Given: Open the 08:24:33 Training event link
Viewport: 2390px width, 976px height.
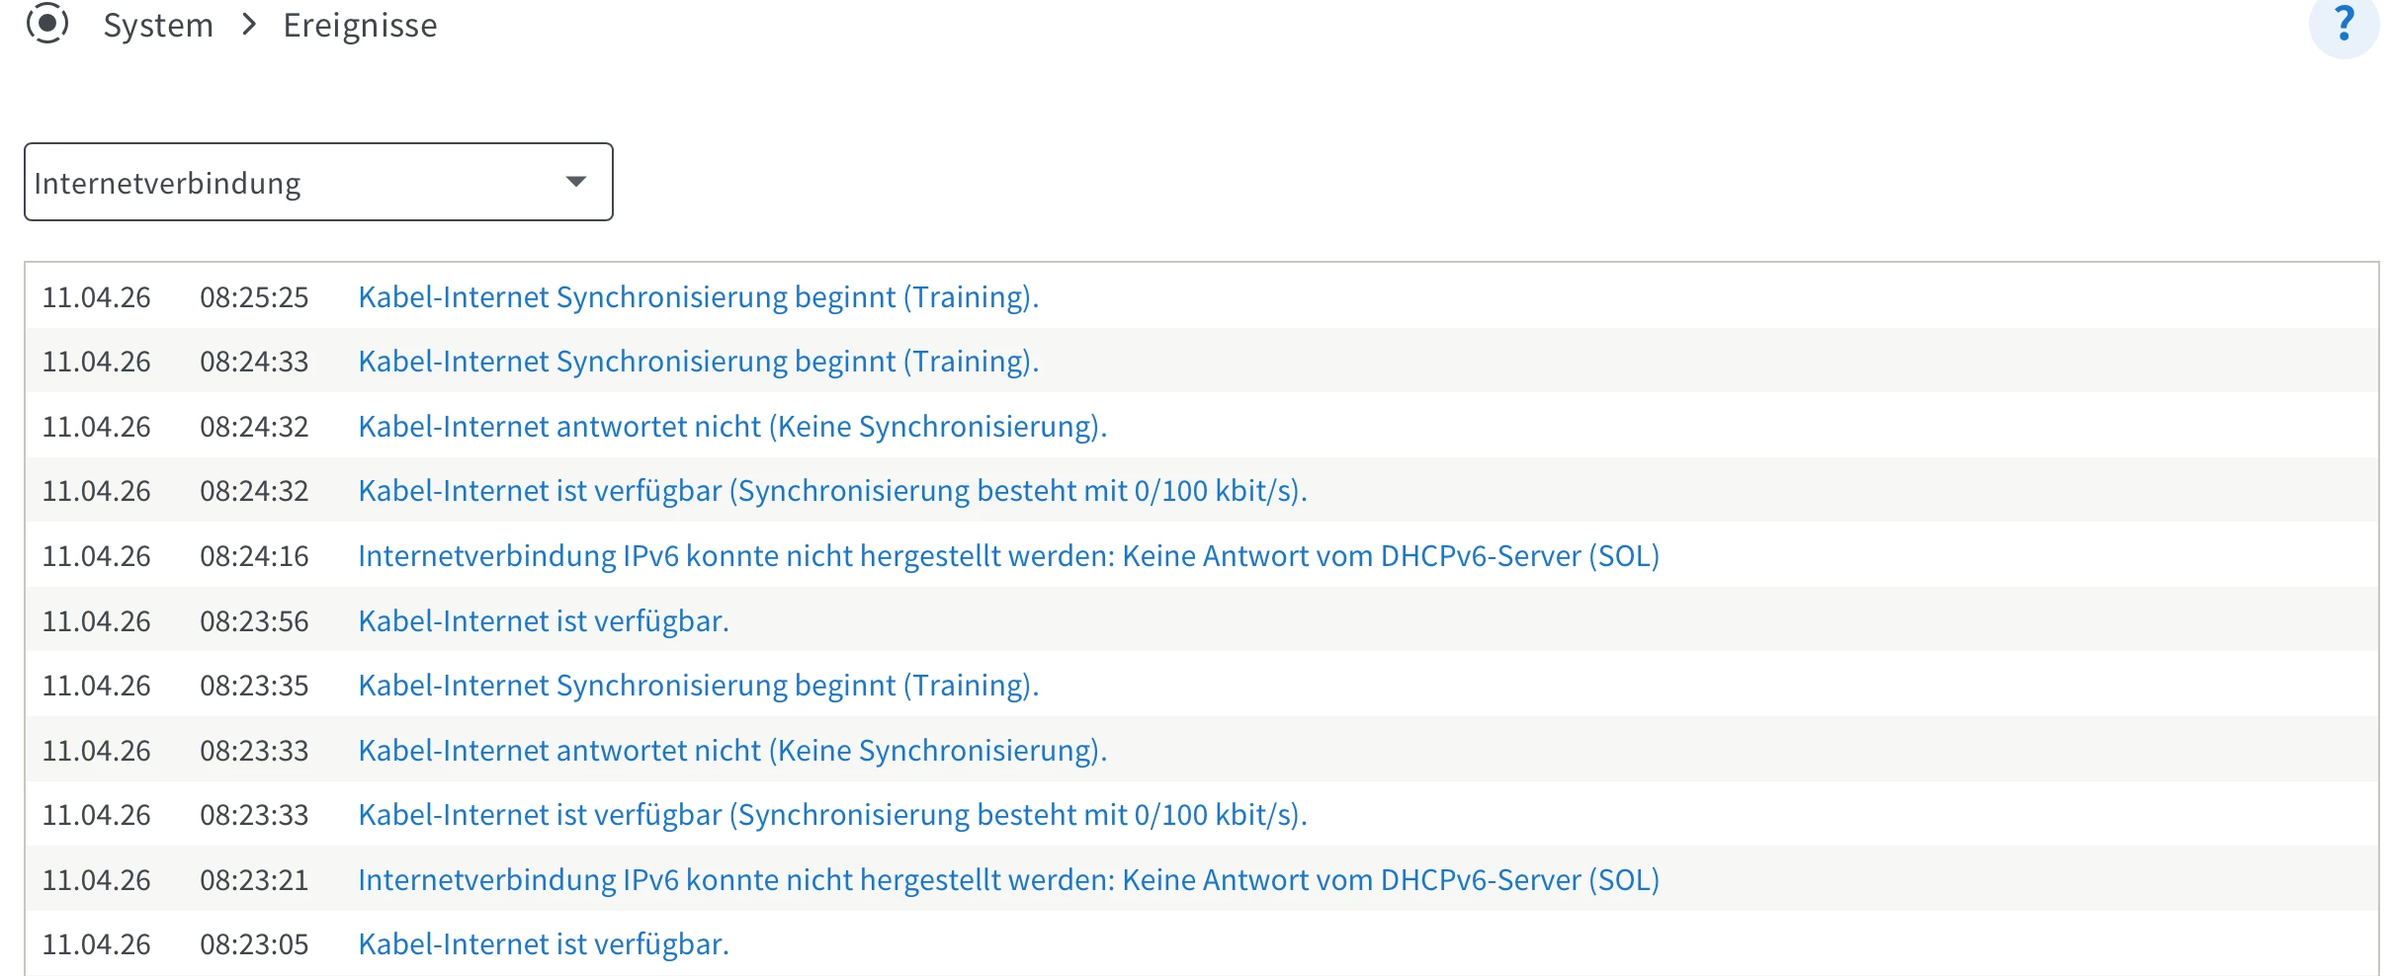Looking at the screenshot, I should coord(698,362).
